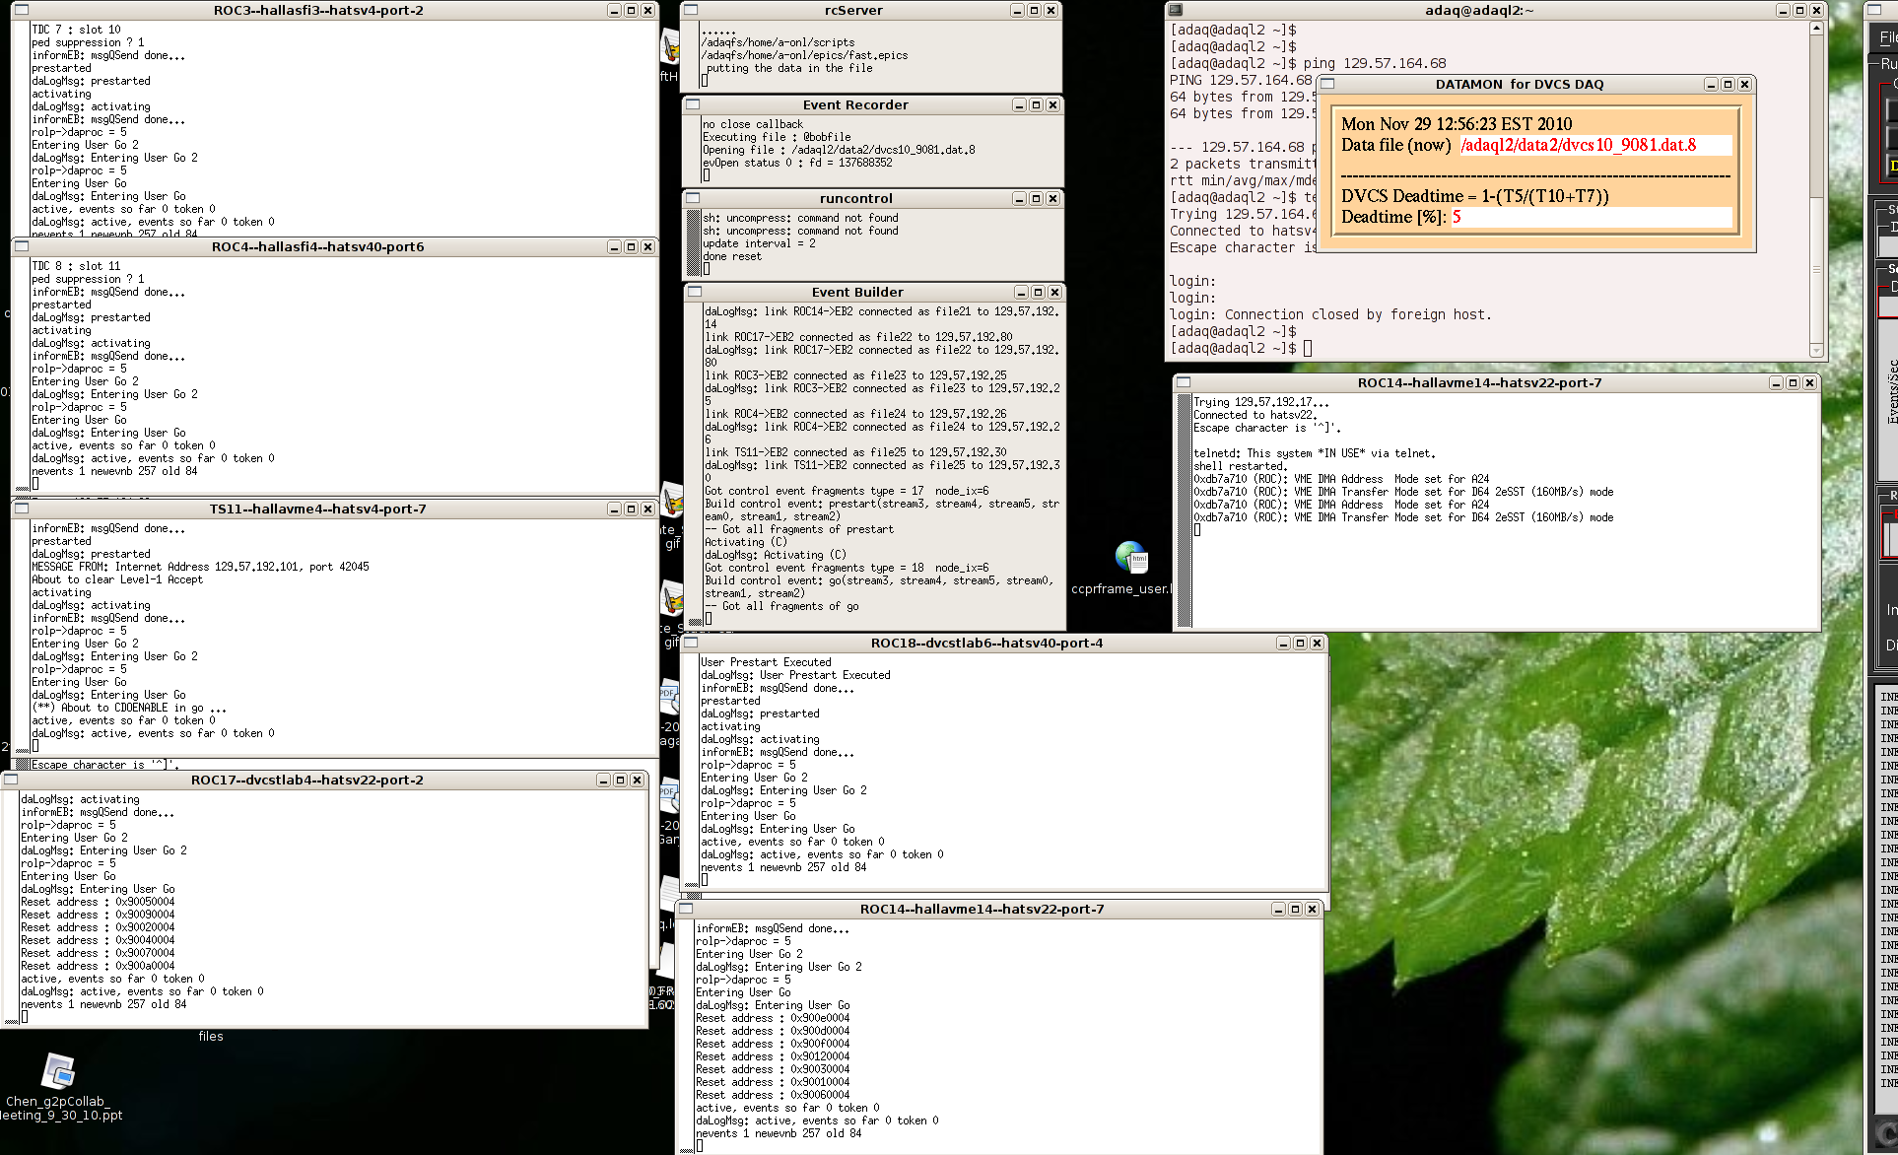Click 'ping 129.57.164.68' command in adaq terminal

pos(1375,63)
